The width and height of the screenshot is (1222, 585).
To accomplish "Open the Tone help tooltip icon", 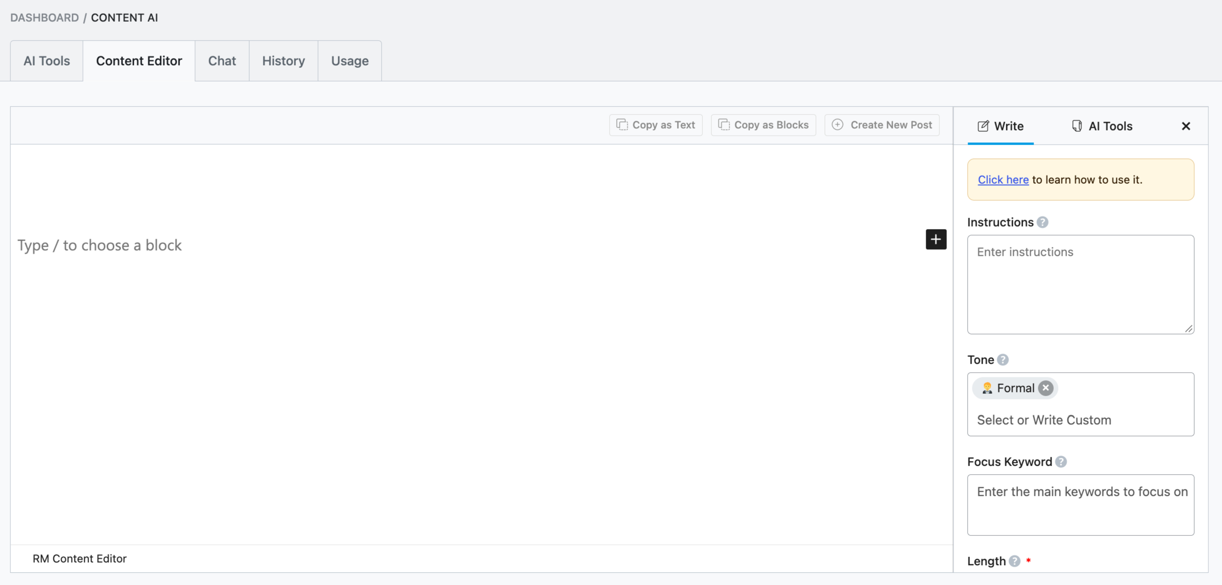I will (x=1002, y=360).
